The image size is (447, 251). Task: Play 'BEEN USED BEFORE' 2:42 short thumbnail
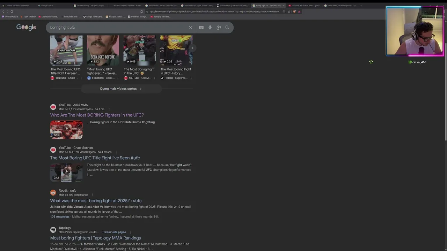coord(103,50)
